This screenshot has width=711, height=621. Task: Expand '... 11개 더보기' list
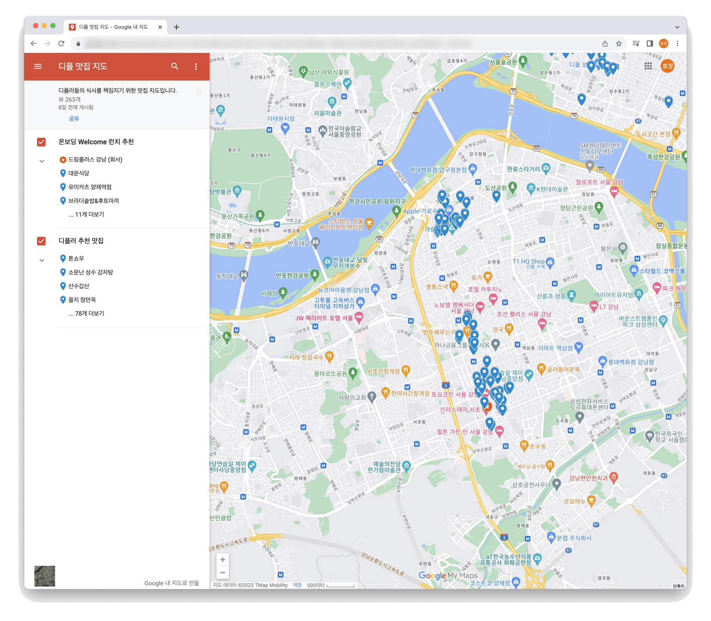pyautogui.click(x=86, y=214)
